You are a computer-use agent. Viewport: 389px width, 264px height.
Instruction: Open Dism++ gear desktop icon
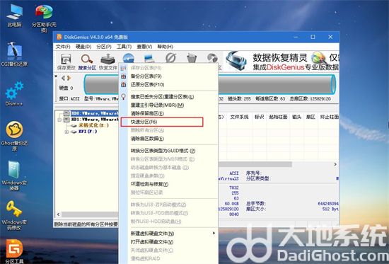coord(14,93)
